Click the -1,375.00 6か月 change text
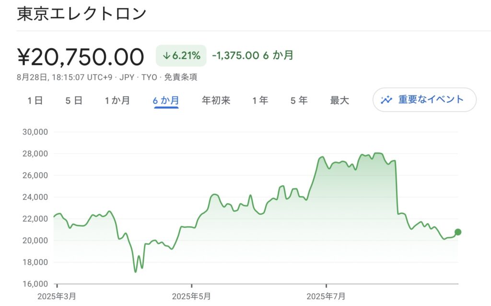The height and width of the screenshot is (306, 491). [x=253, y=55]
